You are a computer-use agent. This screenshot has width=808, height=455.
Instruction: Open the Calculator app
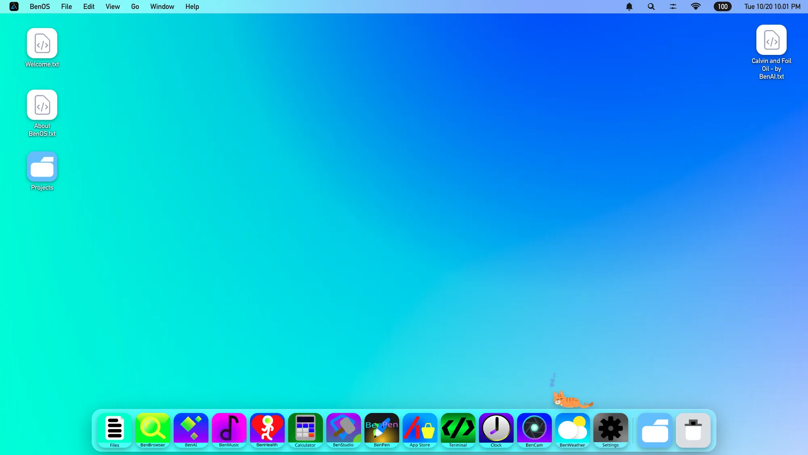[305, 430]
